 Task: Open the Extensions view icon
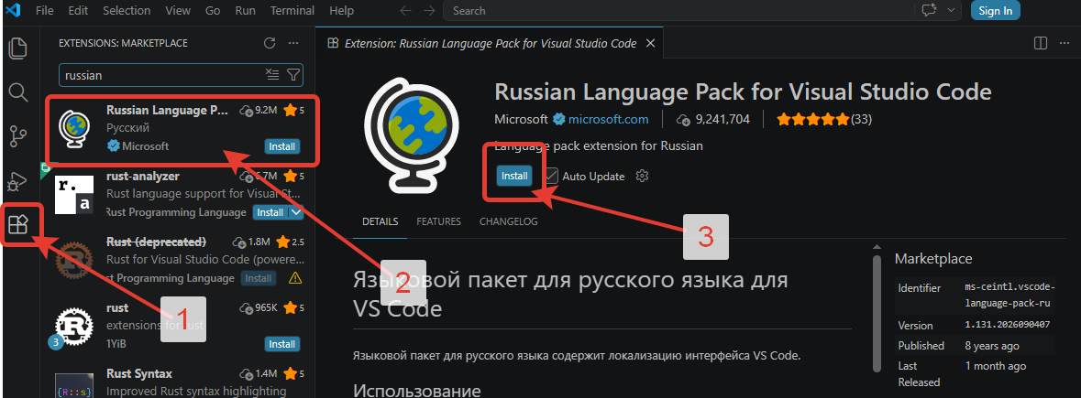[18, 225]
